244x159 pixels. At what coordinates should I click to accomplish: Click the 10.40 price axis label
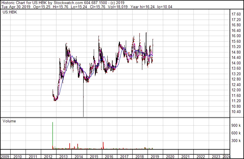tap(236, 112)
